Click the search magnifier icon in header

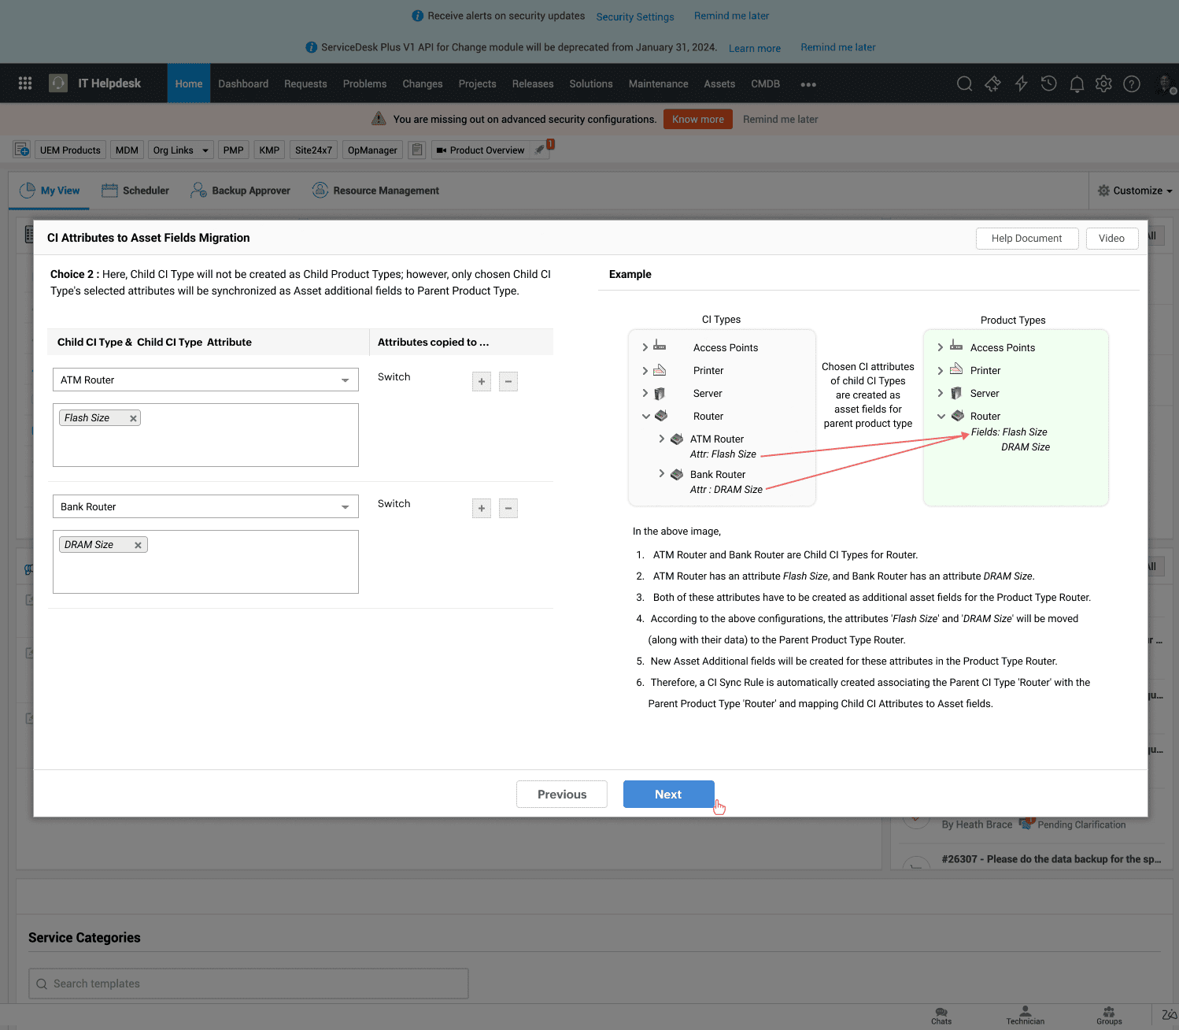point(964,84)
